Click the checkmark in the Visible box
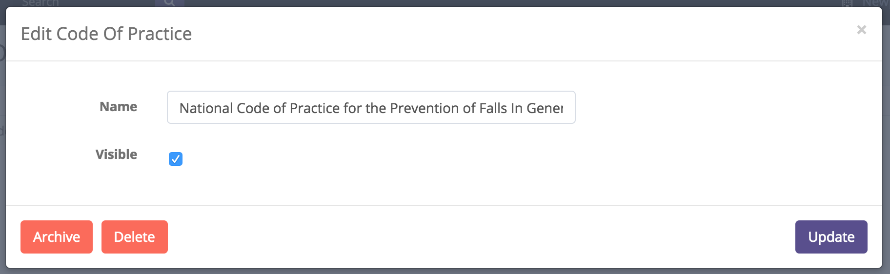The image size is (890, 274). (176, 159)
